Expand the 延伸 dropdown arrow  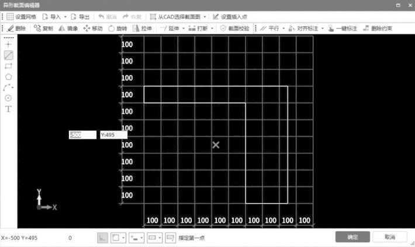click(184, 29)
